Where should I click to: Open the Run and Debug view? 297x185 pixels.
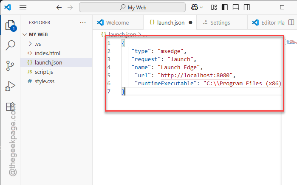10,87
